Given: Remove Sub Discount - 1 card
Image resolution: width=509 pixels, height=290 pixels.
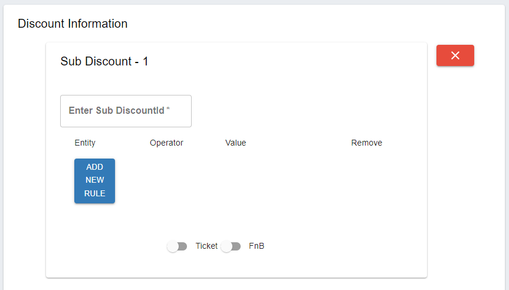Looking at the screenshot, I should point(455,55).
